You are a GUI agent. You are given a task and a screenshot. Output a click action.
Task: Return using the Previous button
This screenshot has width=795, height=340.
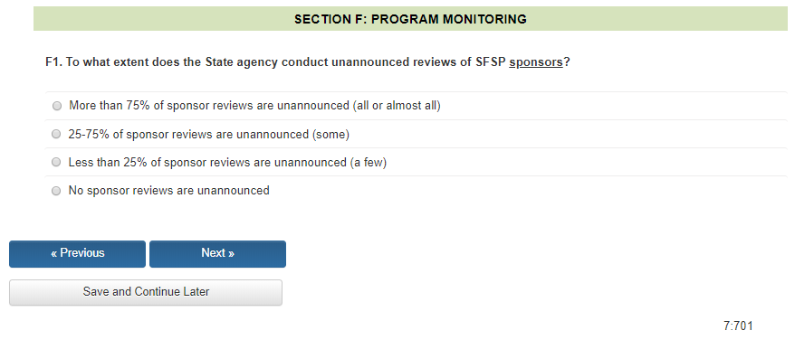(77, 254)
